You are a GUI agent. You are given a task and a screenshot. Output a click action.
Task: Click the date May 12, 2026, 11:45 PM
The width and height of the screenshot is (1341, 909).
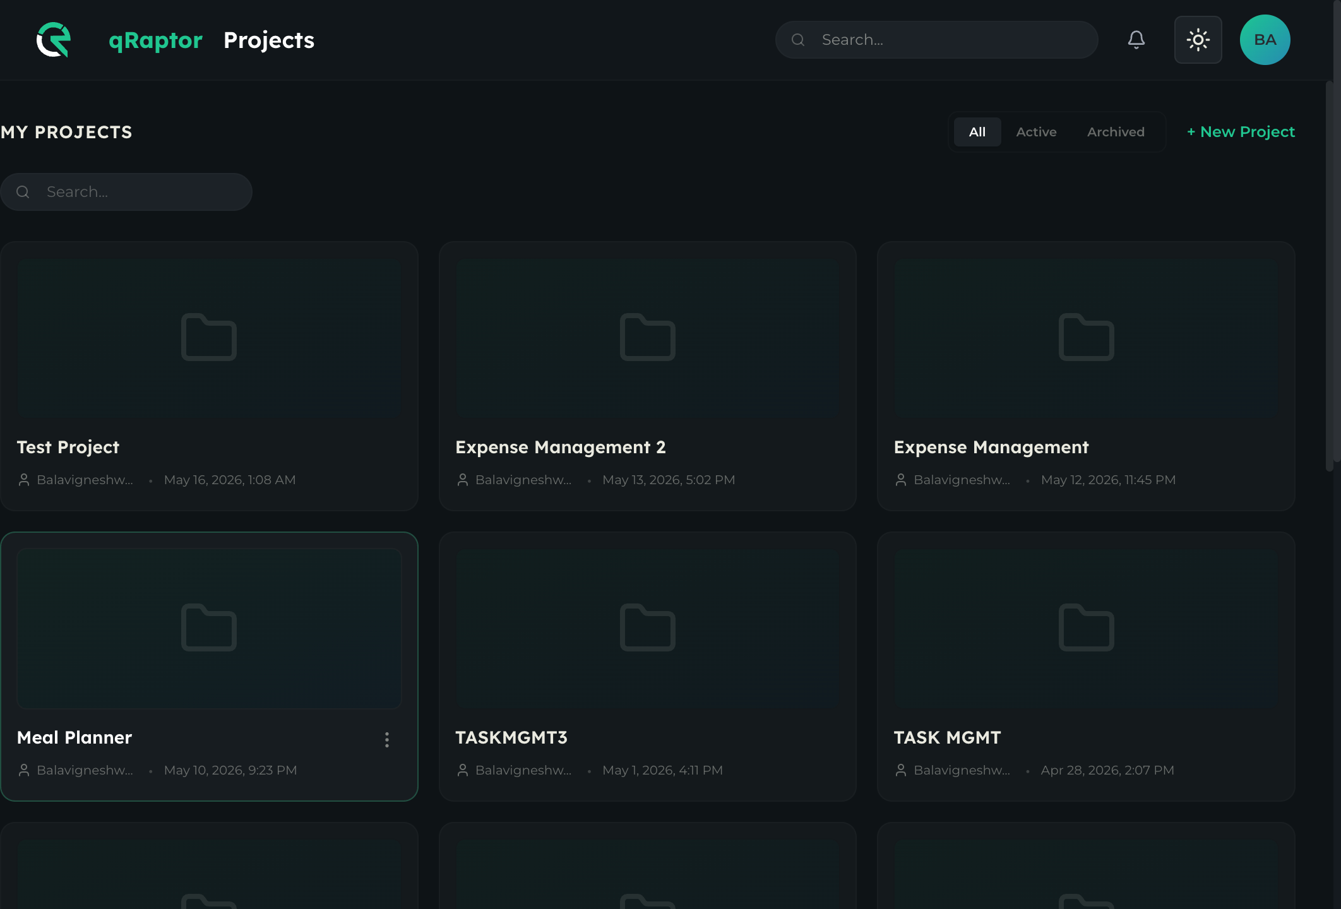(x=1108, y=480)
